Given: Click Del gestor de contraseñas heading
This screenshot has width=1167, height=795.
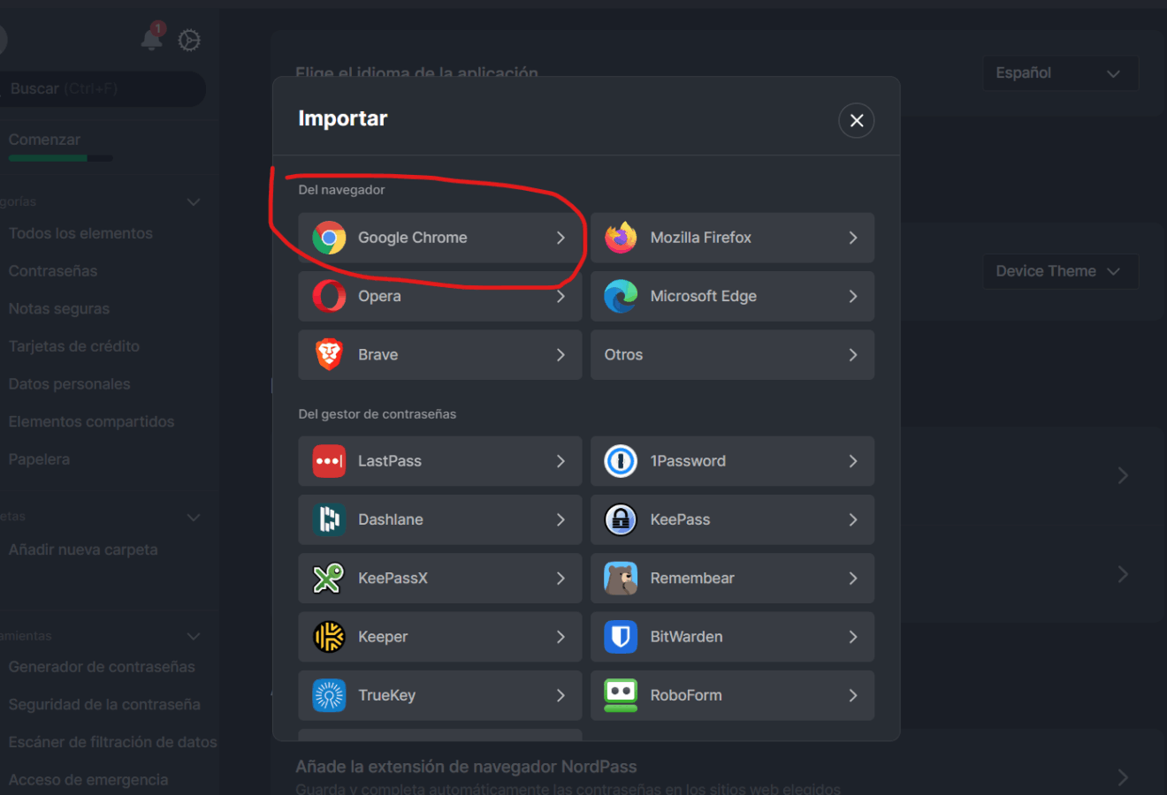Looking at the screenshot, I should click(x=378, y=414).
